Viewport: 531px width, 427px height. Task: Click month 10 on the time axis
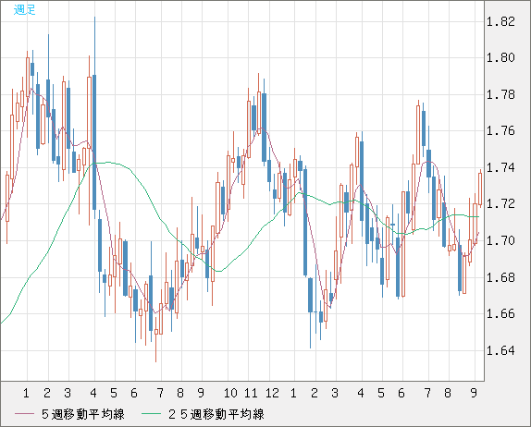coord(230,393)
